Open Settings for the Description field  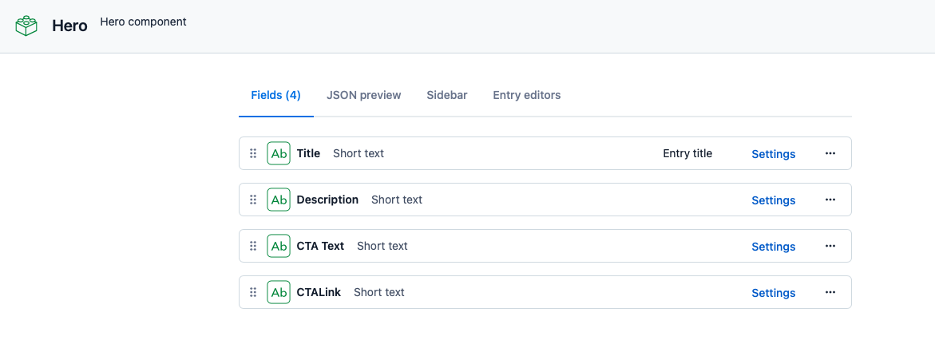click(x=774, y=200)
